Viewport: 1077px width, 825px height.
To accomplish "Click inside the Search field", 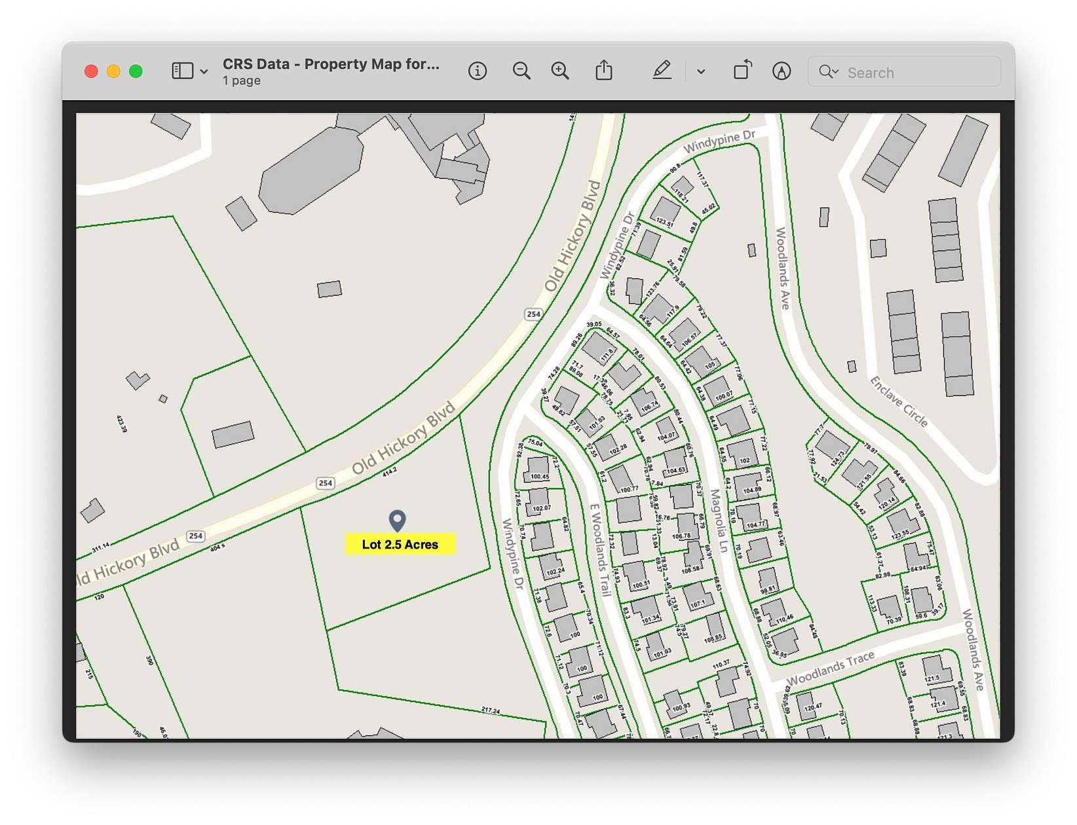I will 904,72.
